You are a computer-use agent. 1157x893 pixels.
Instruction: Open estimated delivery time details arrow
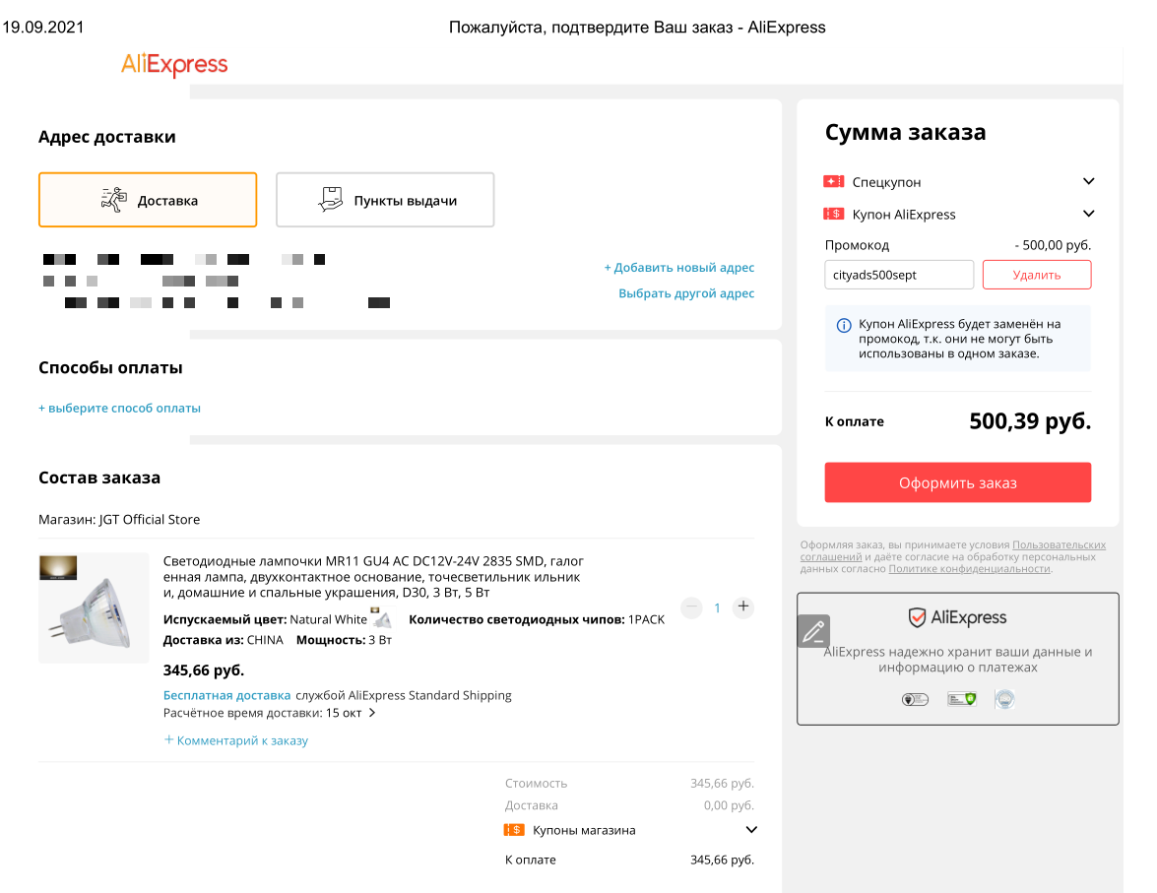click(372, 713)
